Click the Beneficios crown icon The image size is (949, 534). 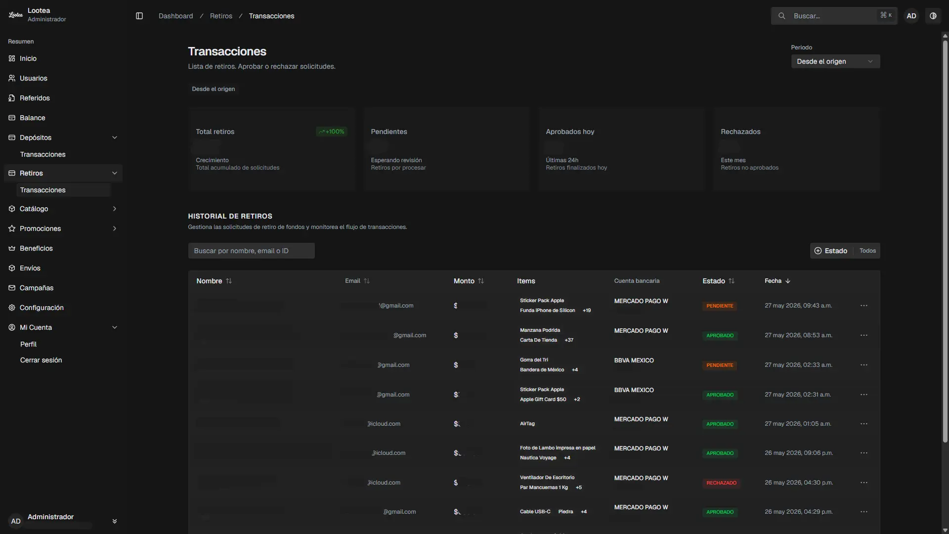click(x=12, y=248)
